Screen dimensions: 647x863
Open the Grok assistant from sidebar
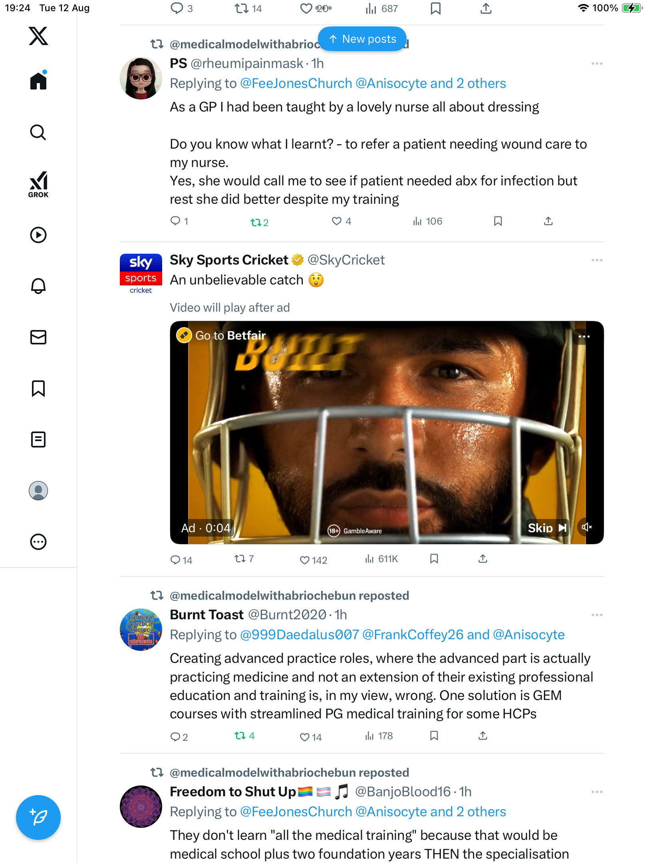38,185
